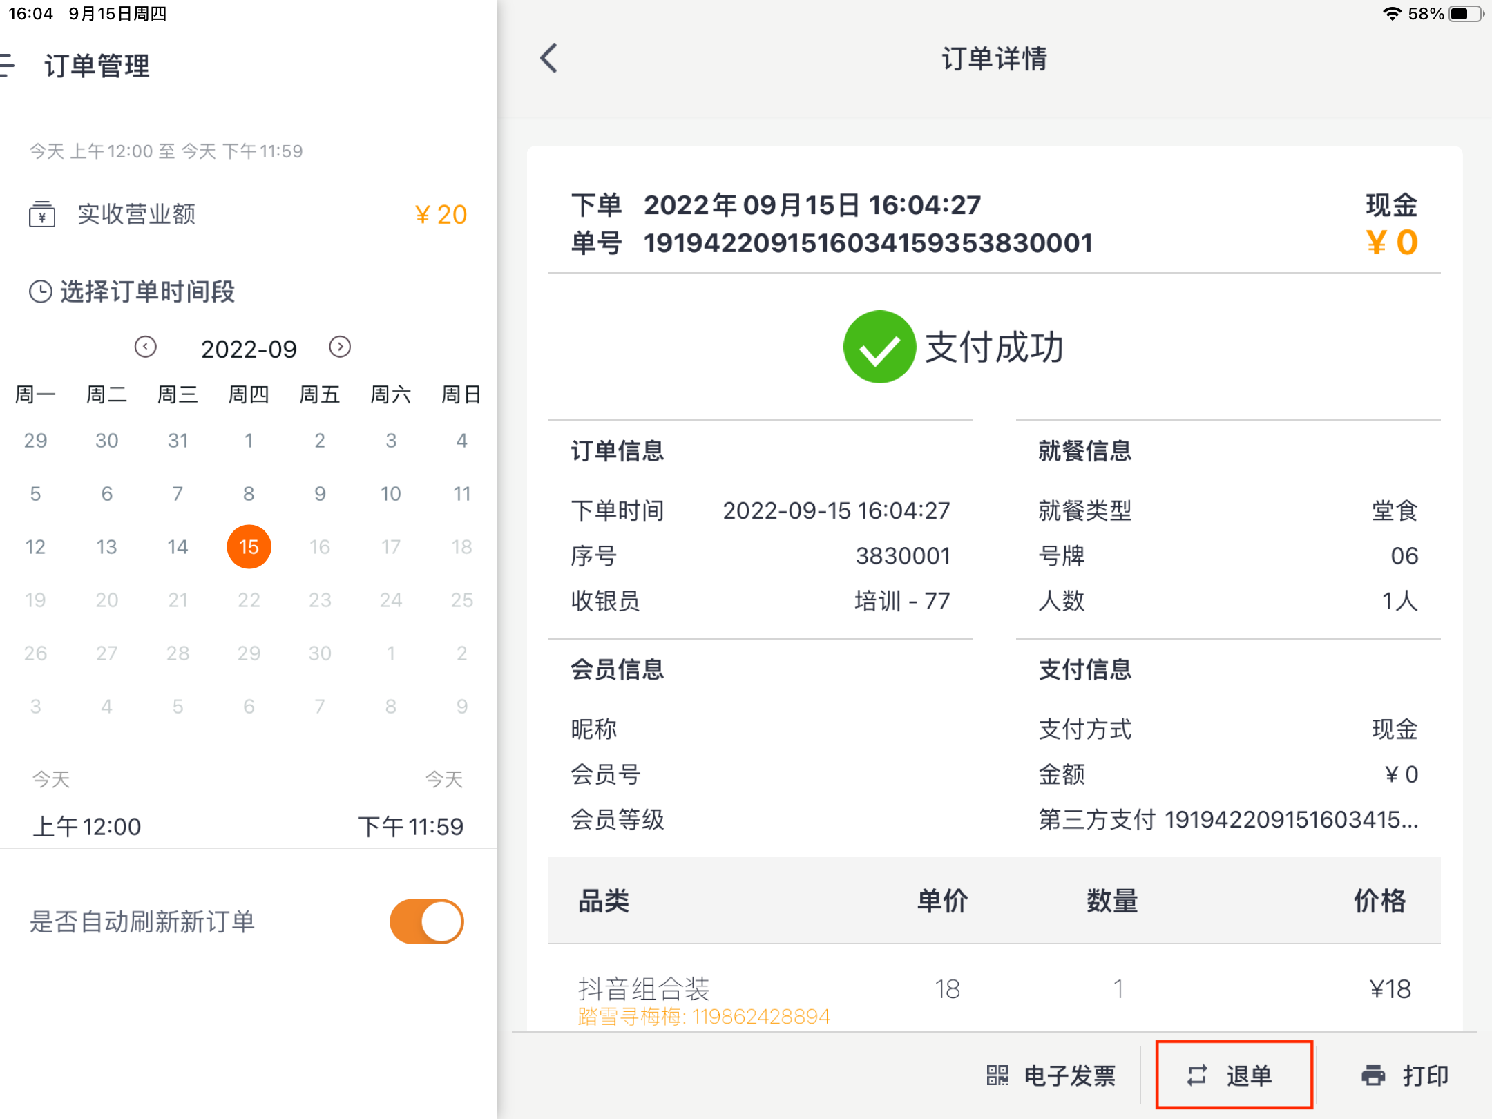The image size is (1492, 1119).
Task: Click the status bar time 16:04
Action: (30, 13)
